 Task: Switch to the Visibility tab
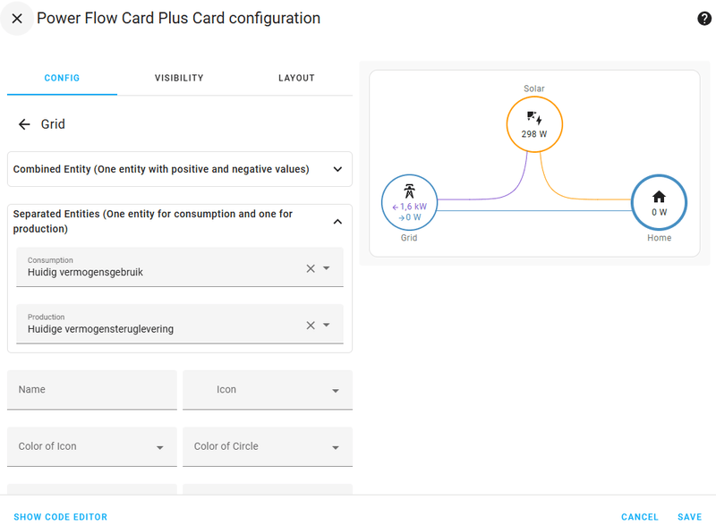tap(179, 78)
